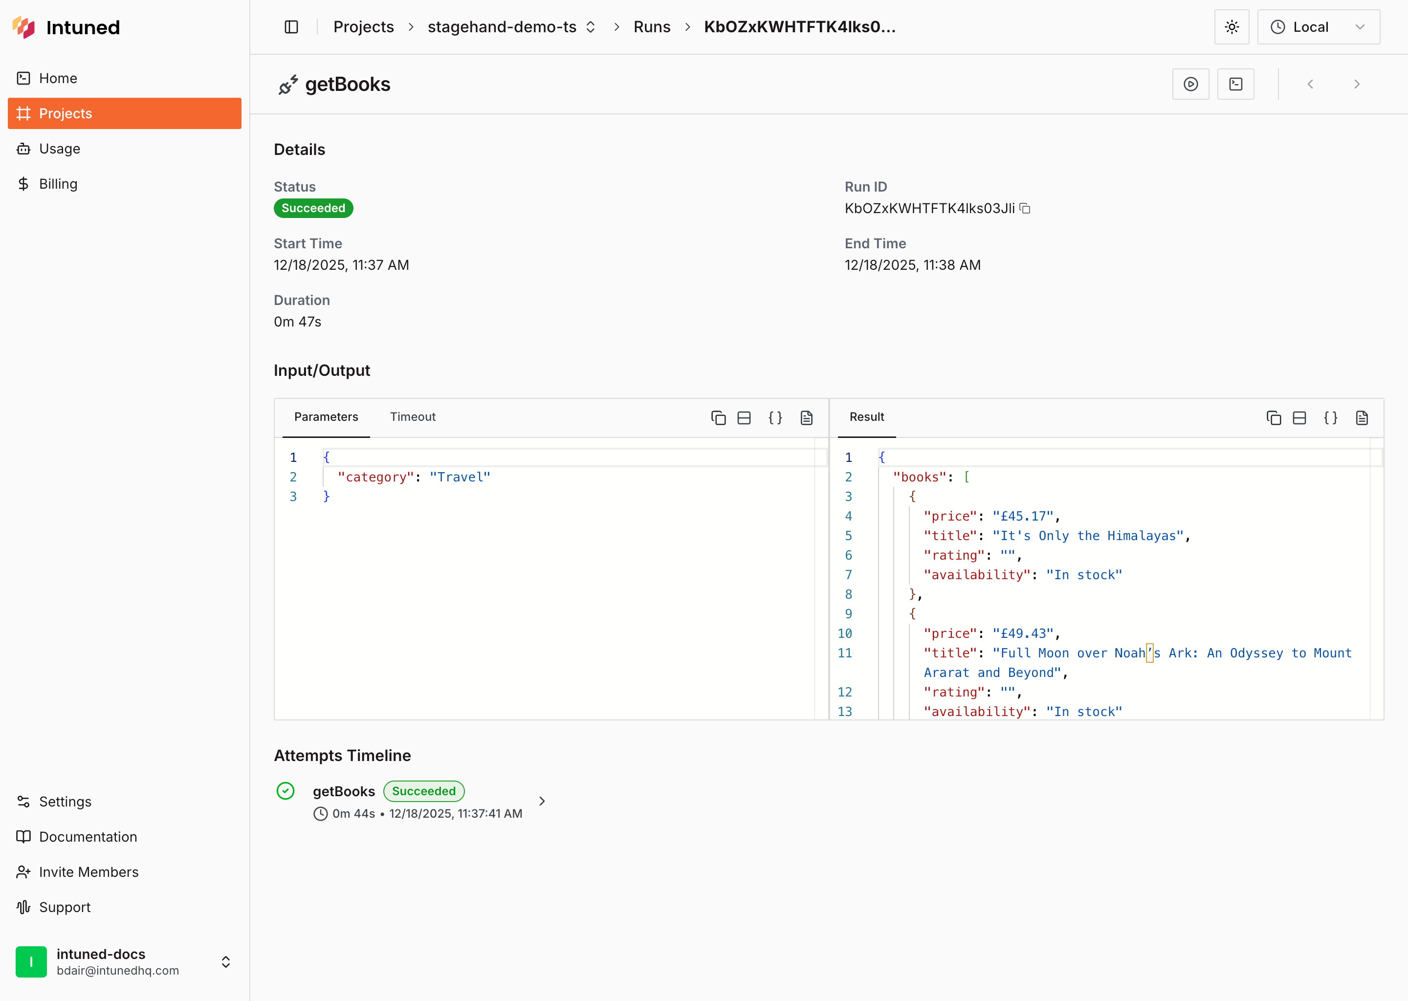Image resolution: width=1408 pixels, height=1001 pixels.
Task: Open the terminal logs icon button
Action: point(1235,84)
